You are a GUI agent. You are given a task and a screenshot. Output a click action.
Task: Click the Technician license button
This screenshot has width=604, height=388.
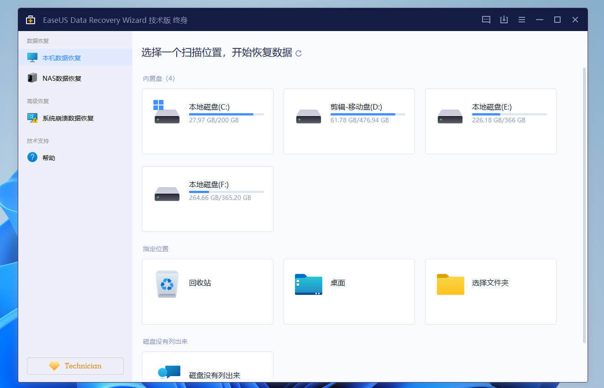point(75,366)
